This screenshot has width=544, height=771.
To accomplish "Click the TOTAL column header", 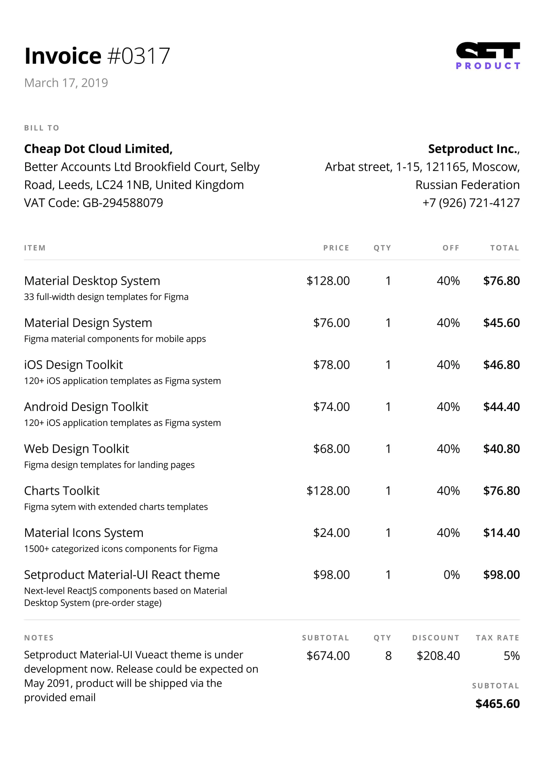I will coord(505,248).
